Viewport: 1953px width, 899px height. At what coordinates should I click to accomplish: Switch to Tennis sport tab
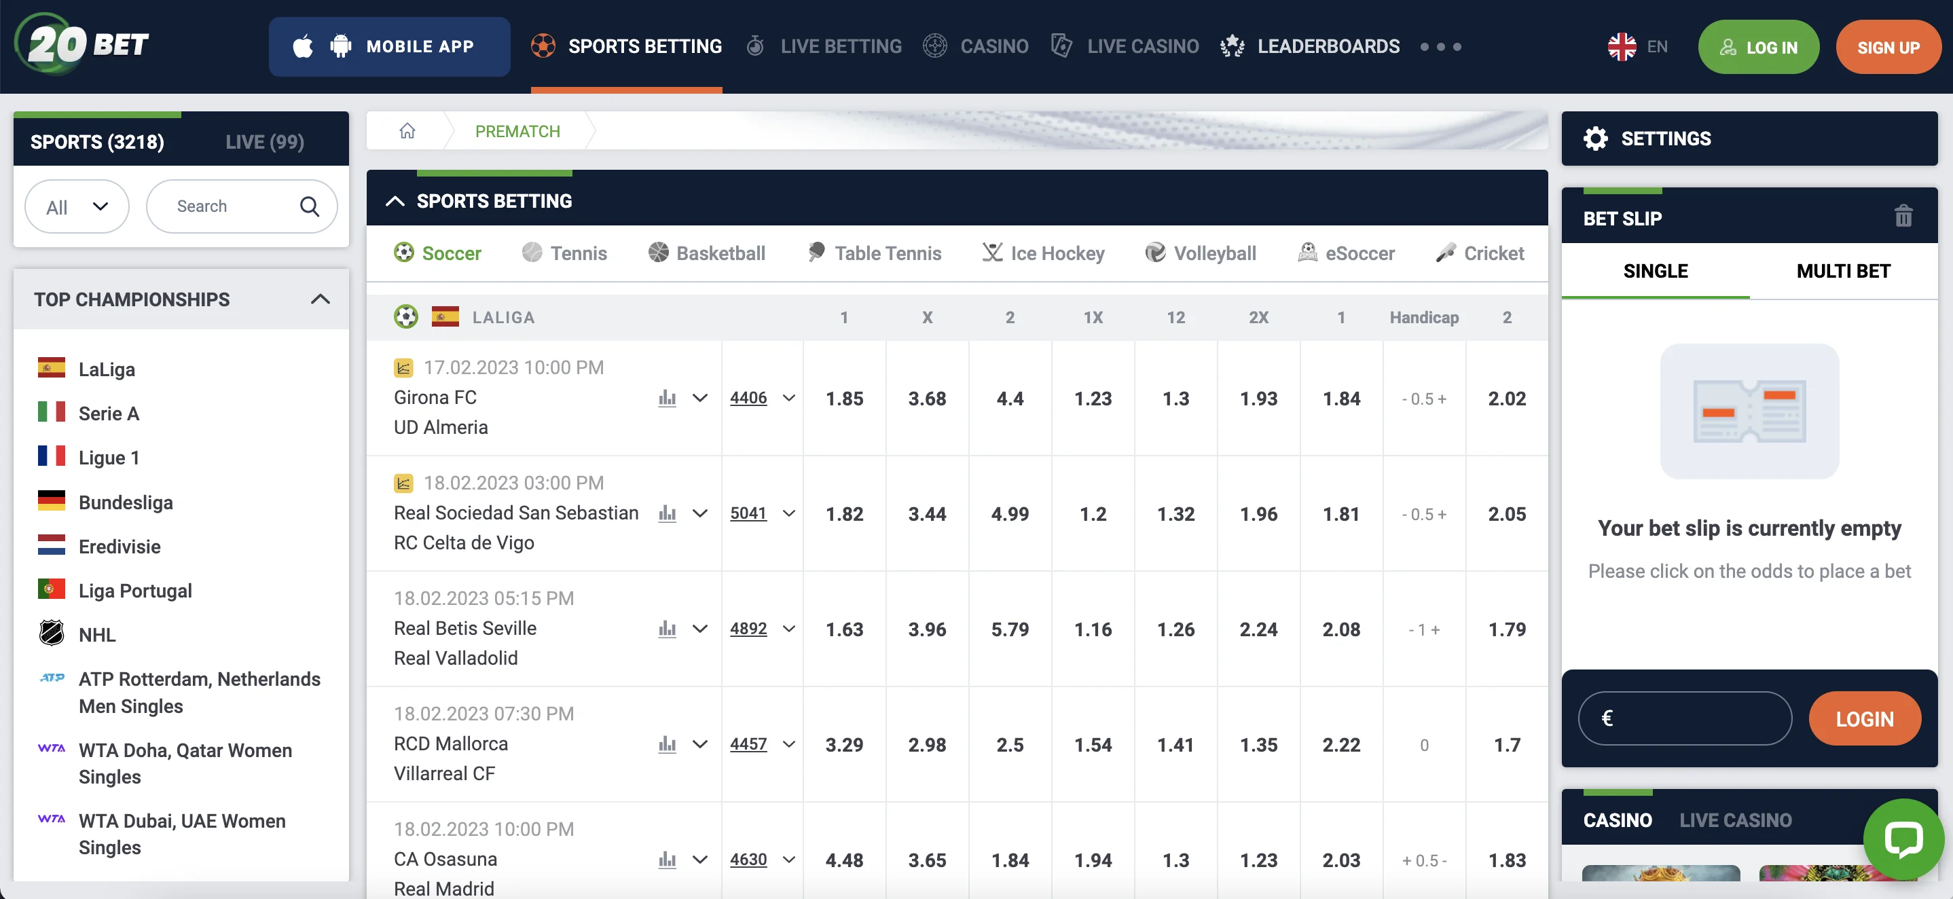tap(564, 253)
